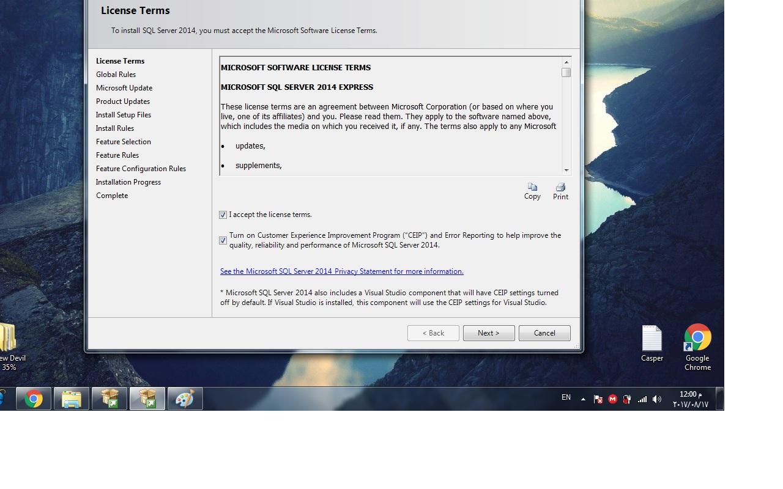Click the License Terms page title
This screenshot has width=783, height=489.
135,10
